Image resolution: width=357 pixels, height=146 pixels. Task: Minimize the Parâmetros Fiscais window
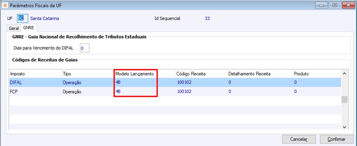(x=321, y=5)
